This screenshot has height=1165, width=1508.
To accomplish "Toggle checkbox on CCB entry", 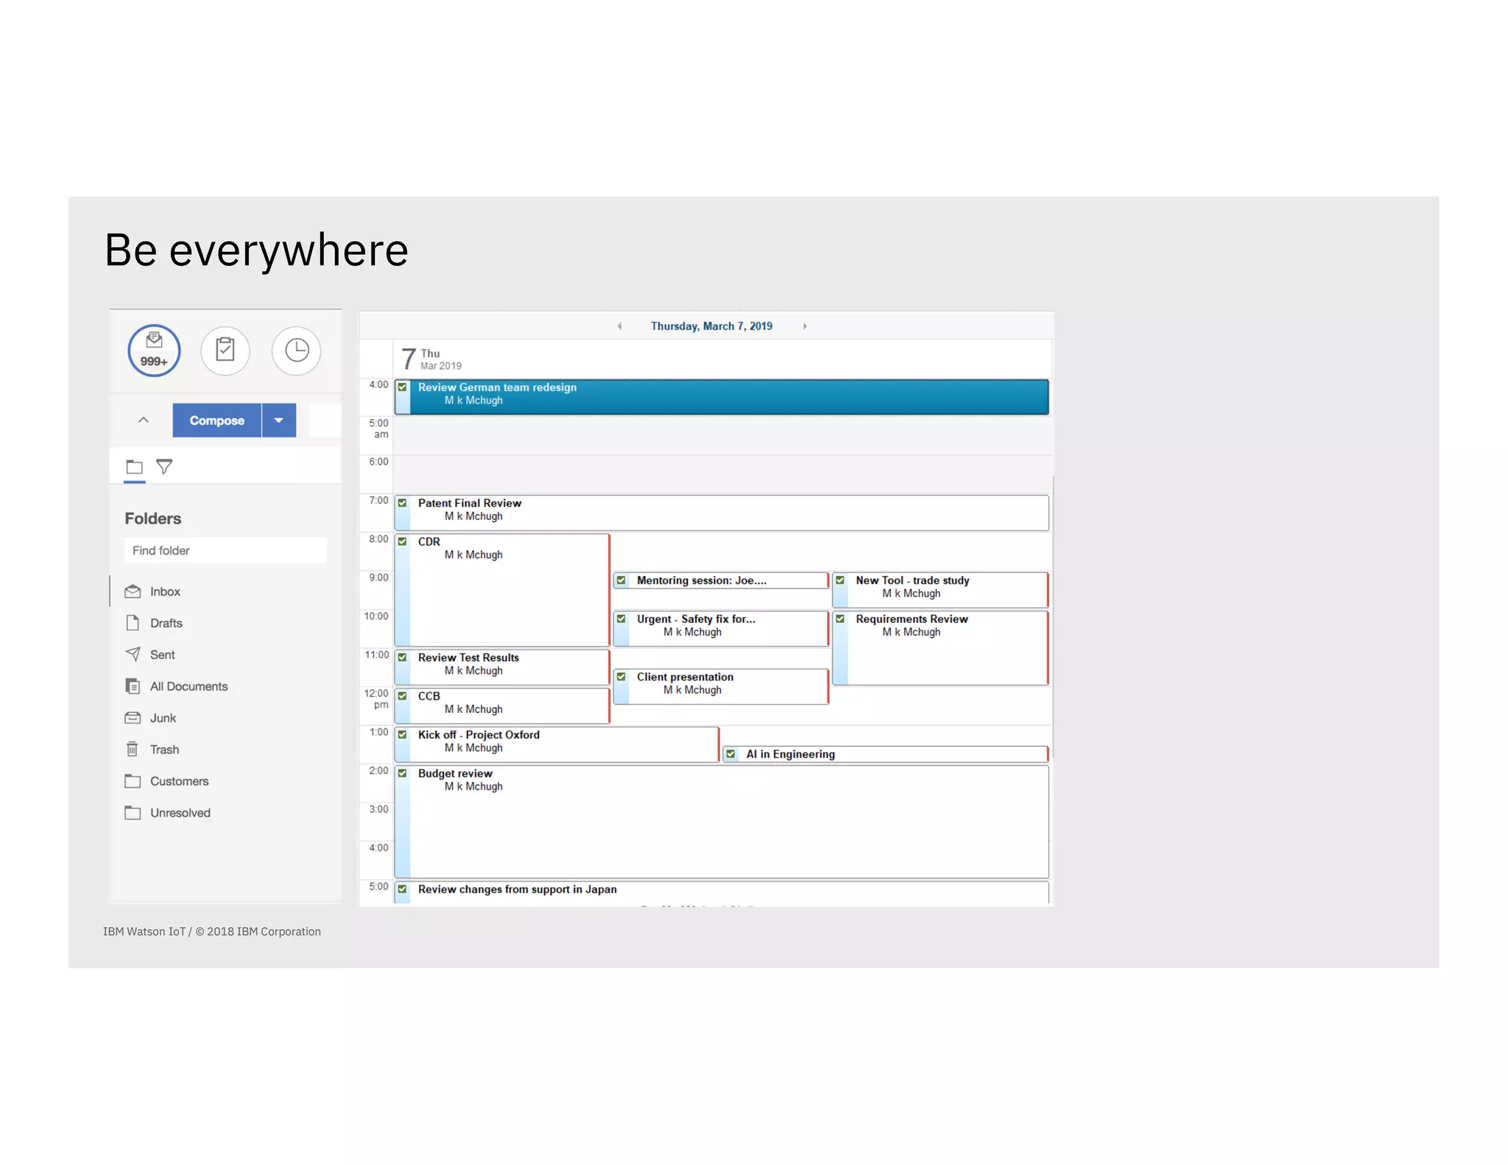I will (403, 696).
